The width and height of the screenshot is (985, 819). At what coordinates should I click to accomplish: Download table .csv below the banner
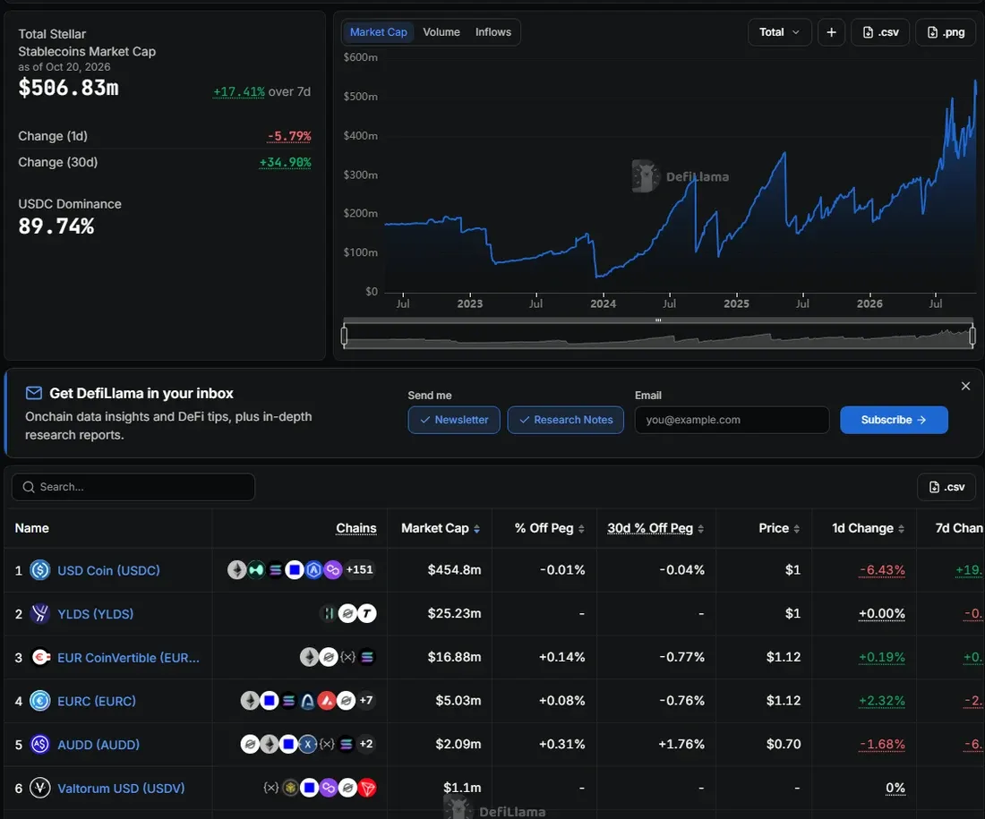click(x=946, y=487)
